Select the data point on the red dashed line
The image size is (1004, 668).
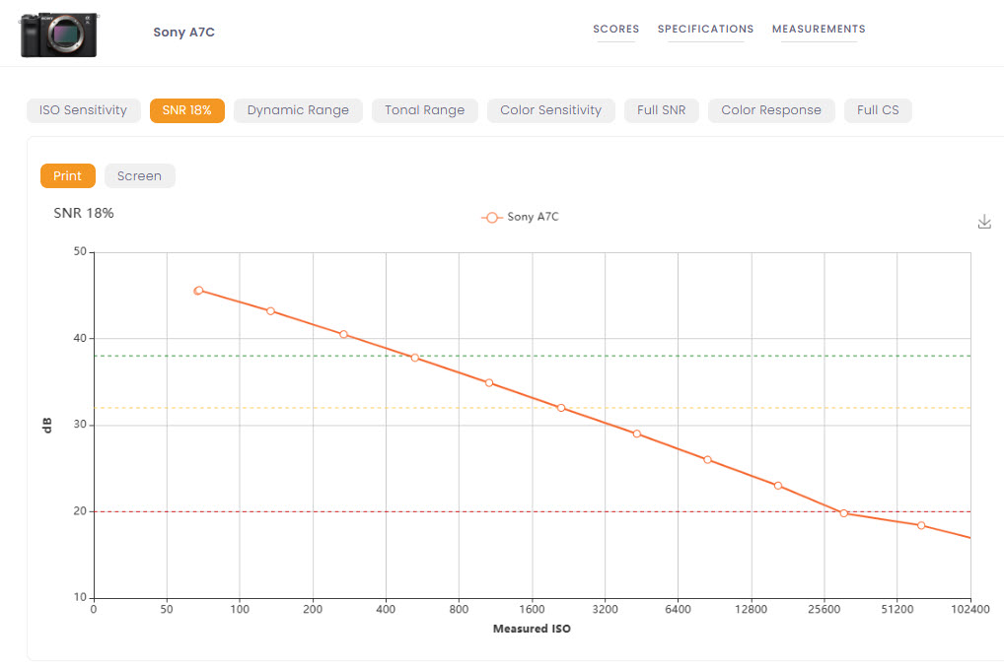(x=844, y=513)
